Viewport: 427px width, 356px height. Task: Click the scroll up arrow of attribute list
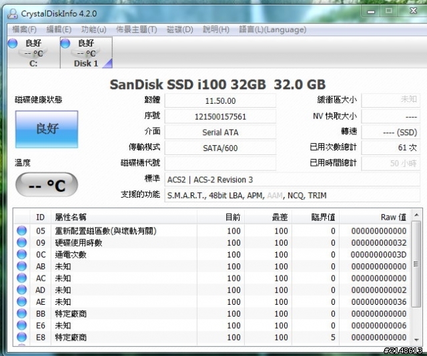pyautogui.click(x=416, y=215)
